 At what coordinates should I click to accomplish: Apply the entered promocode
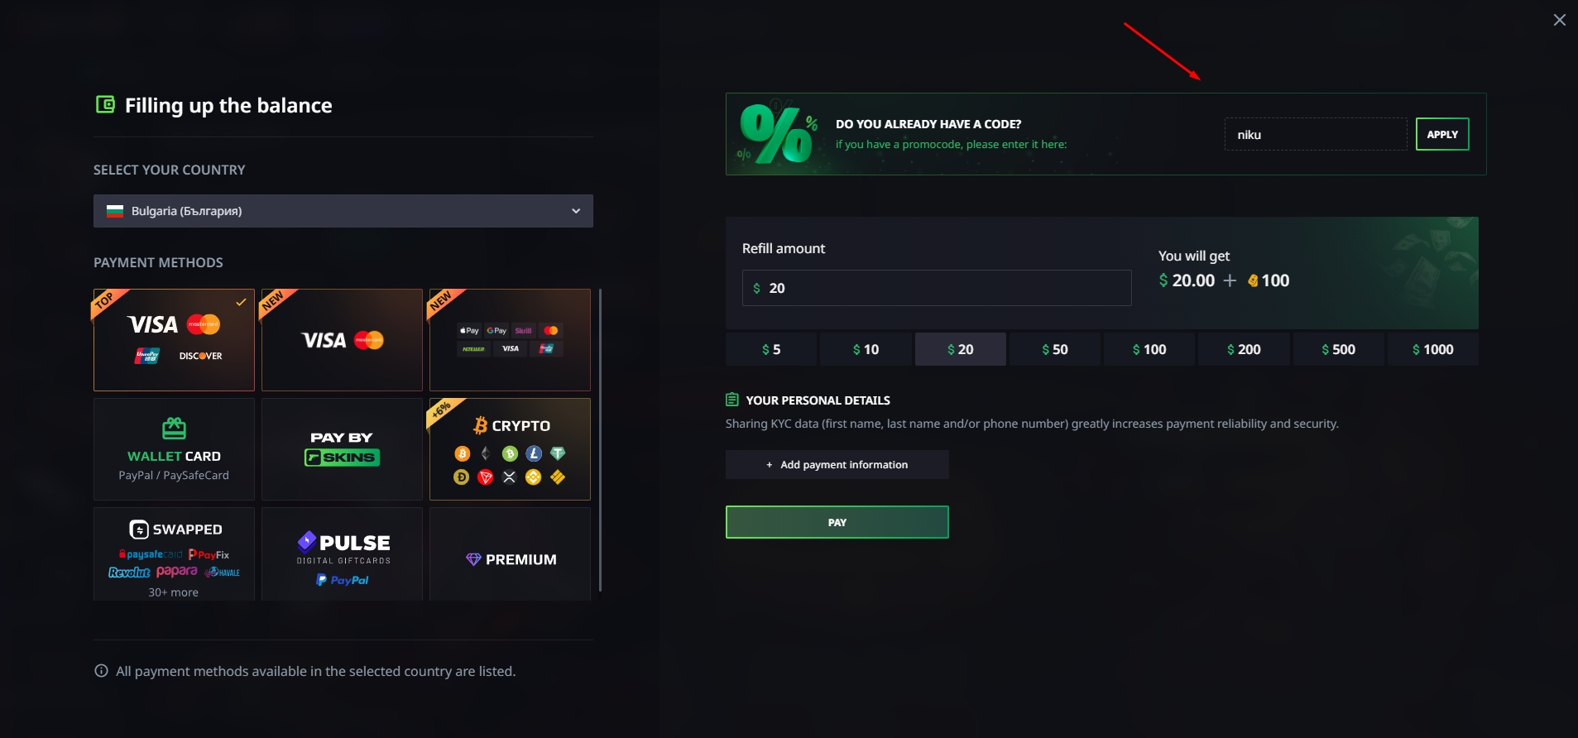coord(1442,134)
